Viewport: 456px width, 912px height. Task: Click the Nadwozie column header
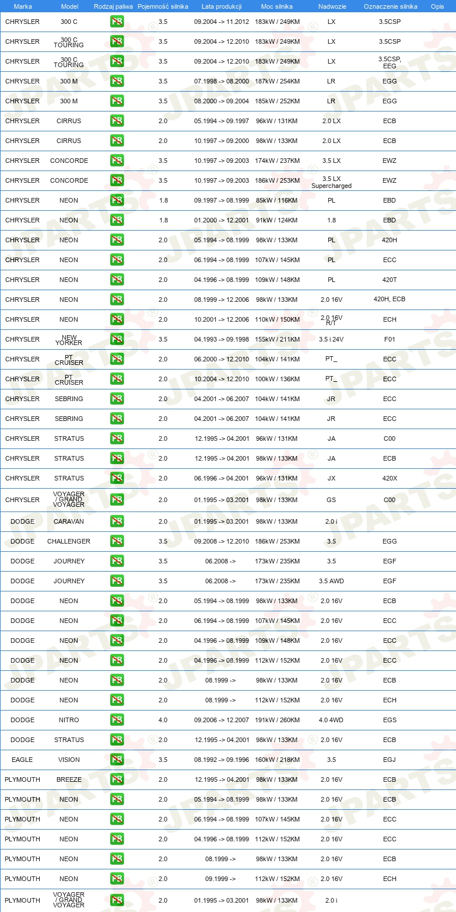click(331, 6)
